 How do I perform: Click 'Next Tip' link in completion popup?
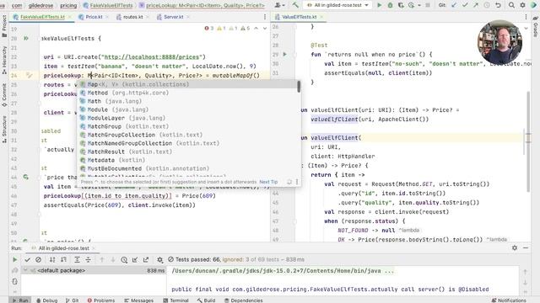(x=268, y=182)
